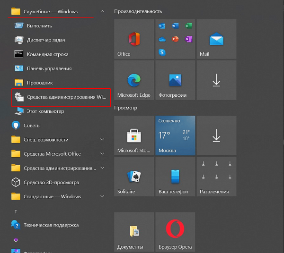Open Средства администрирования Windows item
The height and width of the screenshot is (253, 284).
(61, 97)
